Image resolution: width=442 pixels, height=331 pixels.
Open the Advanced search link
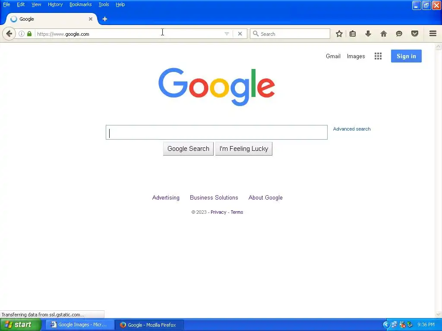click(352, 129)
